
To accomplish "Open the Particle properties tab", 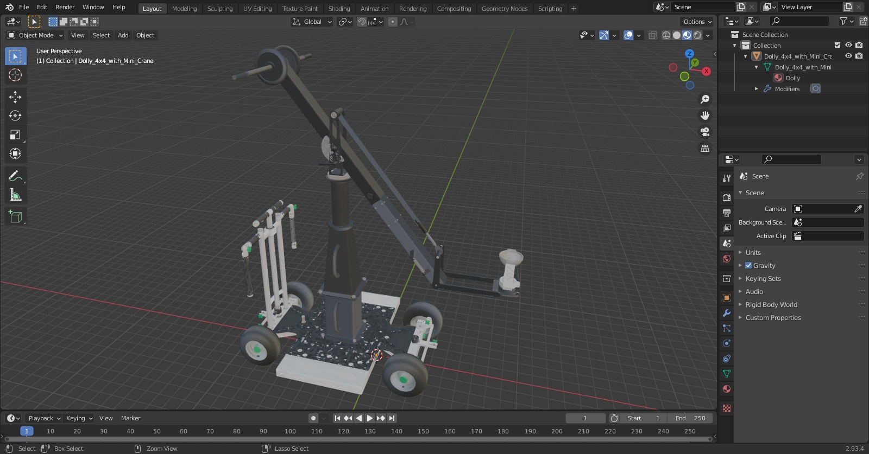I will pyautogui.click(x=727, y=328).
